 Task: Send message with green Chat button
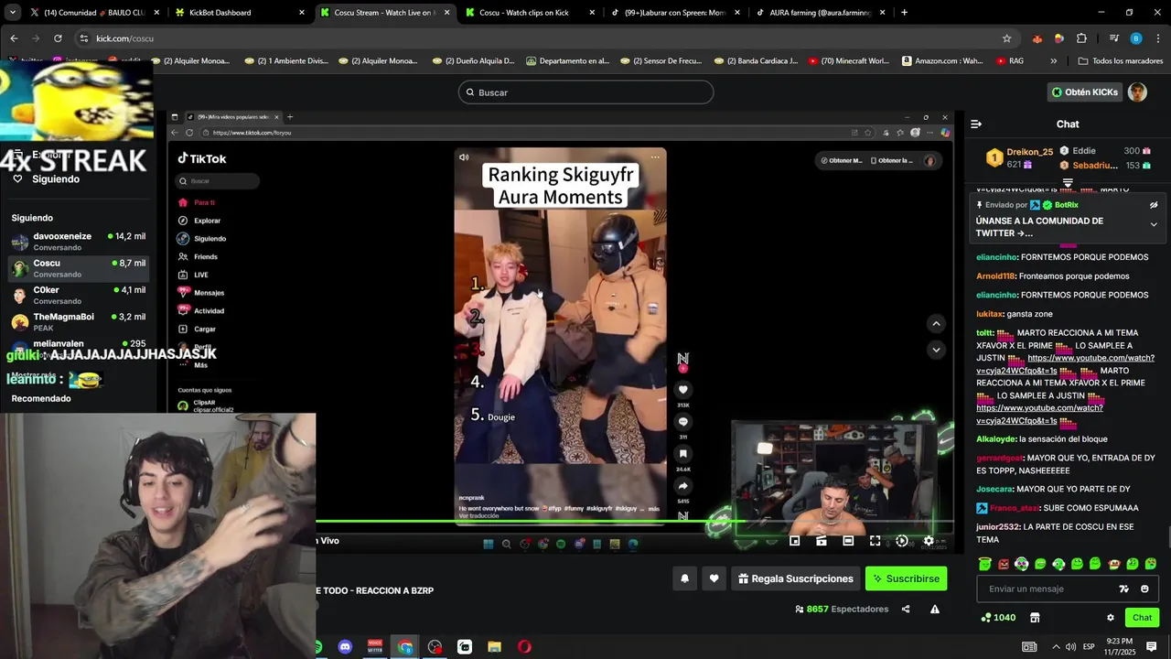pyautogui.click(x=1142, y=618)
